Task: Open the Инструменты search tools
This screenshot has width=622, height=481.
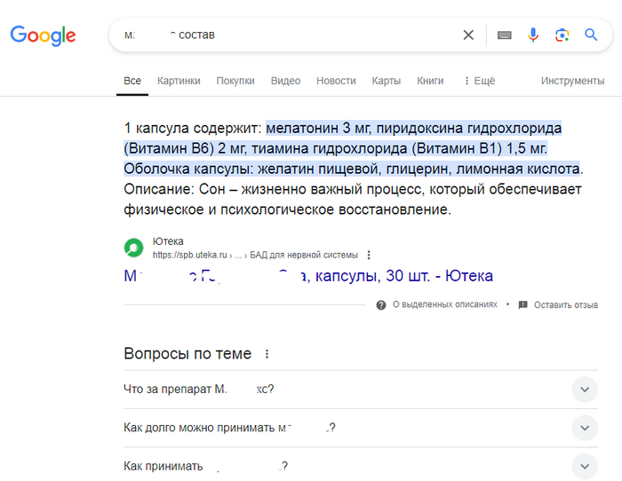Action: [572, 81]
